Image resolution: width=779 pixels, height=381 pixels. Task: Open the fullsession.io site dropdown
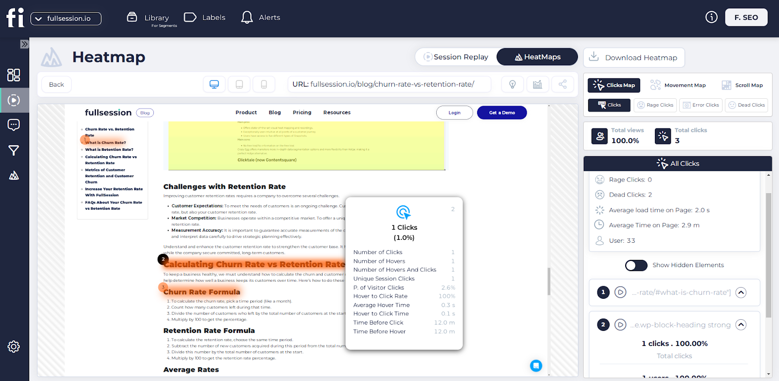tap(66, 18)
